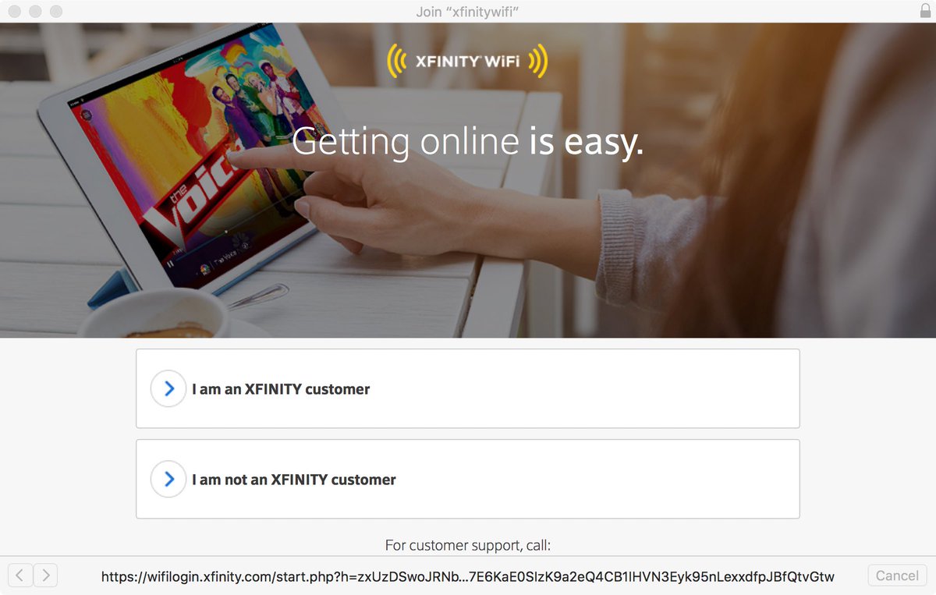The height and width of the screenshot is (595, 936).
Task: Minimize the window with the middle title bar button
Action: click(x=35, y=12)
